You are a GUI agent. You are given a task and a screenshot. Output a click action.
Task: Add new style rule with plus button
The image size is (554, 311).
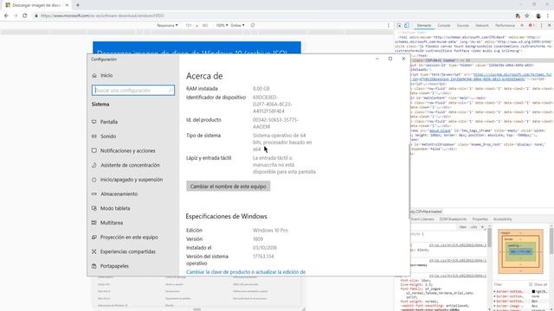483,227
